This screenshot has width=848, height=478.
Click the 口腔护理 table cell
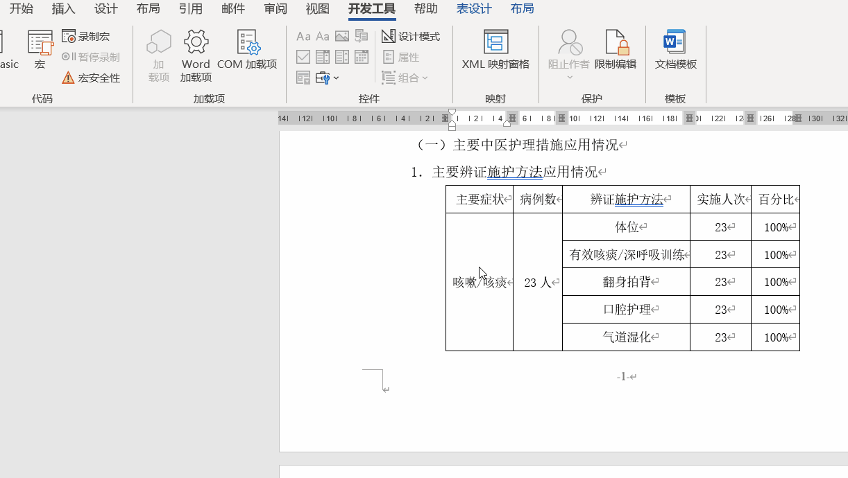tap(627, 310)
